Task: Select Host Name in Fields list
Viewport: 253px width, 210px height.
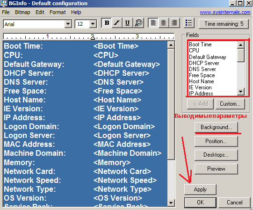Action: click(202, 81)
